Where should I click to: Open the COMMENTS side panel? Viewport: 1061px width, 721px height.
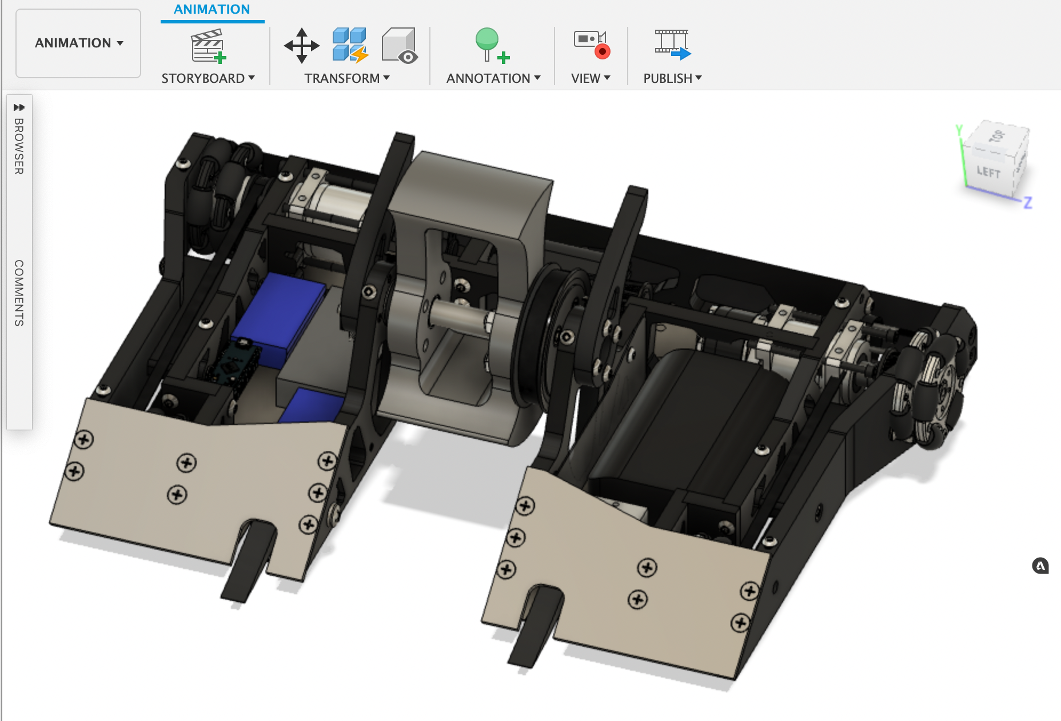(19, 293)
